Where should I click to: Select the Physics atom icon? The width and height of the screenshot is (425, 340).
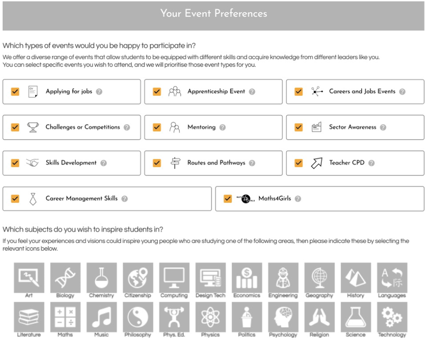(x=210, y=317)
